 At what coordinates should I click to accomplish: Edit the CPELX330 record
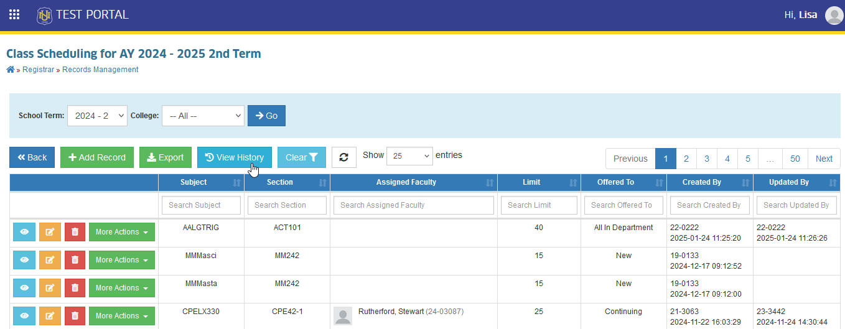(50, 316)
